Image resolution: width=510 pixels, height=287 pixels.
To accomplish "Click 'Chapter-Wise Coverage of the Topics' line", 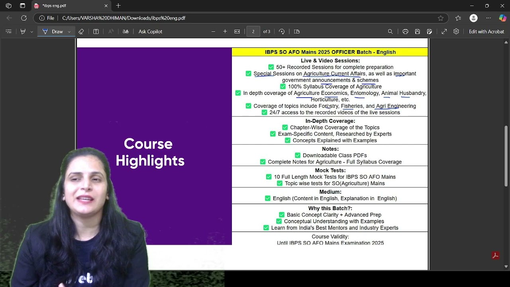I will [335, 128].
